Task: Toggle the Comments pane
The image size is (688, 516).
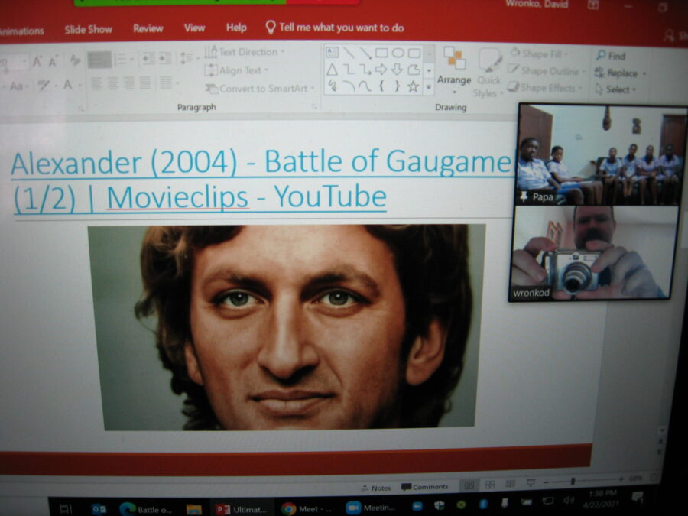Action: pyautogui.click(x=425, y=487)
